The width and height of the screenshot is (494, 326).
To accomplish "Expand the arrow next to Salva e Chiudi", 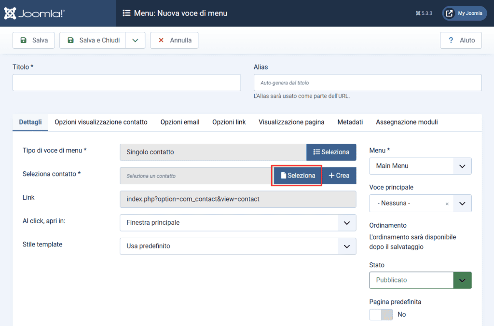I will point(136,40).
